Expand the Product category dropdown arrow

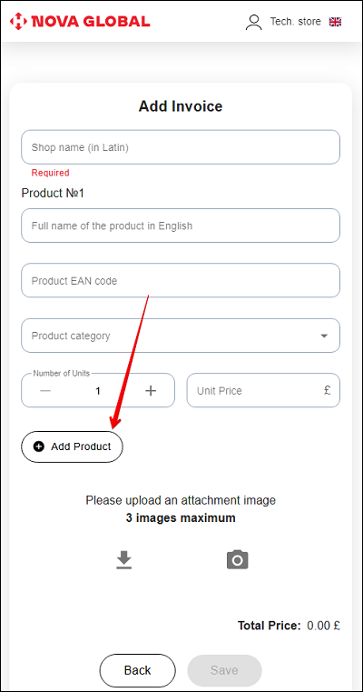(324, 336)
